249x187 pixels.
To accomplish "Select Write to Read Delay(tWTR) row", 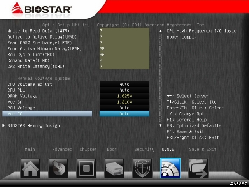I will coord(38,31).
